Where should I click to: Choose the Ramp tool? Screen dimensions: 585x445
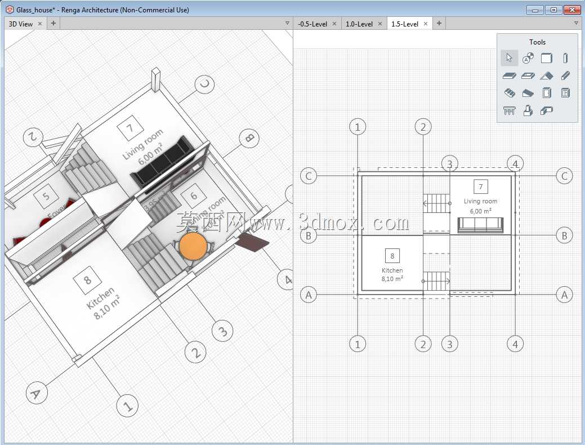(528, 93)
